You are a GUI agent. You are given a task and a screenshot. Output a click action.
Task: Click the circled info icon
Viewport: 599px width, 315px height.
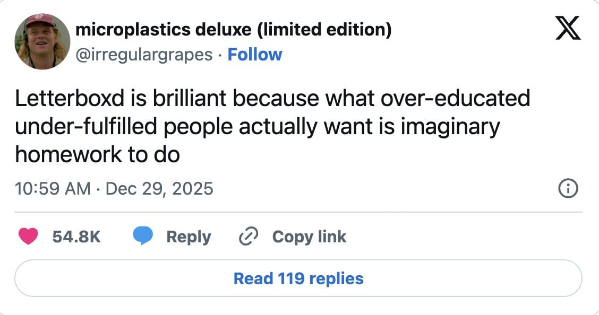pyautogui.click(x=569, y=188)
